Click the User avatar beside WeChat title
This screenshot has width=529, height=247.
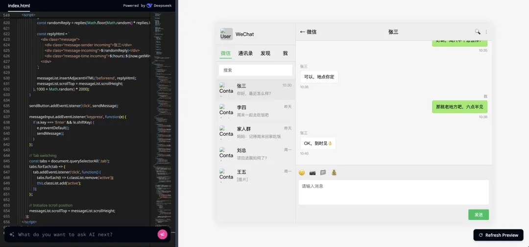226,34
